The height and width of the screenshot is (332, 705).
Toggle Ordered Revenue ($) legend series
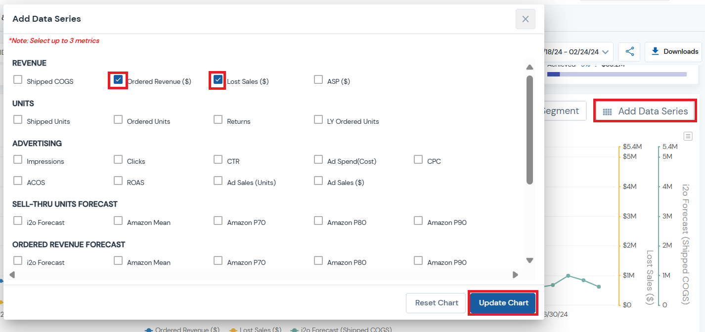click(x=182, y=329)
